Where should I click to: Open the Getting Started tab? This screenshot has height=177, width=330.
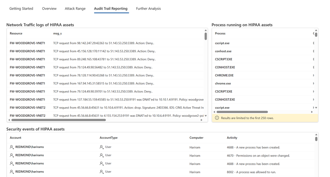tap(21, 9)
